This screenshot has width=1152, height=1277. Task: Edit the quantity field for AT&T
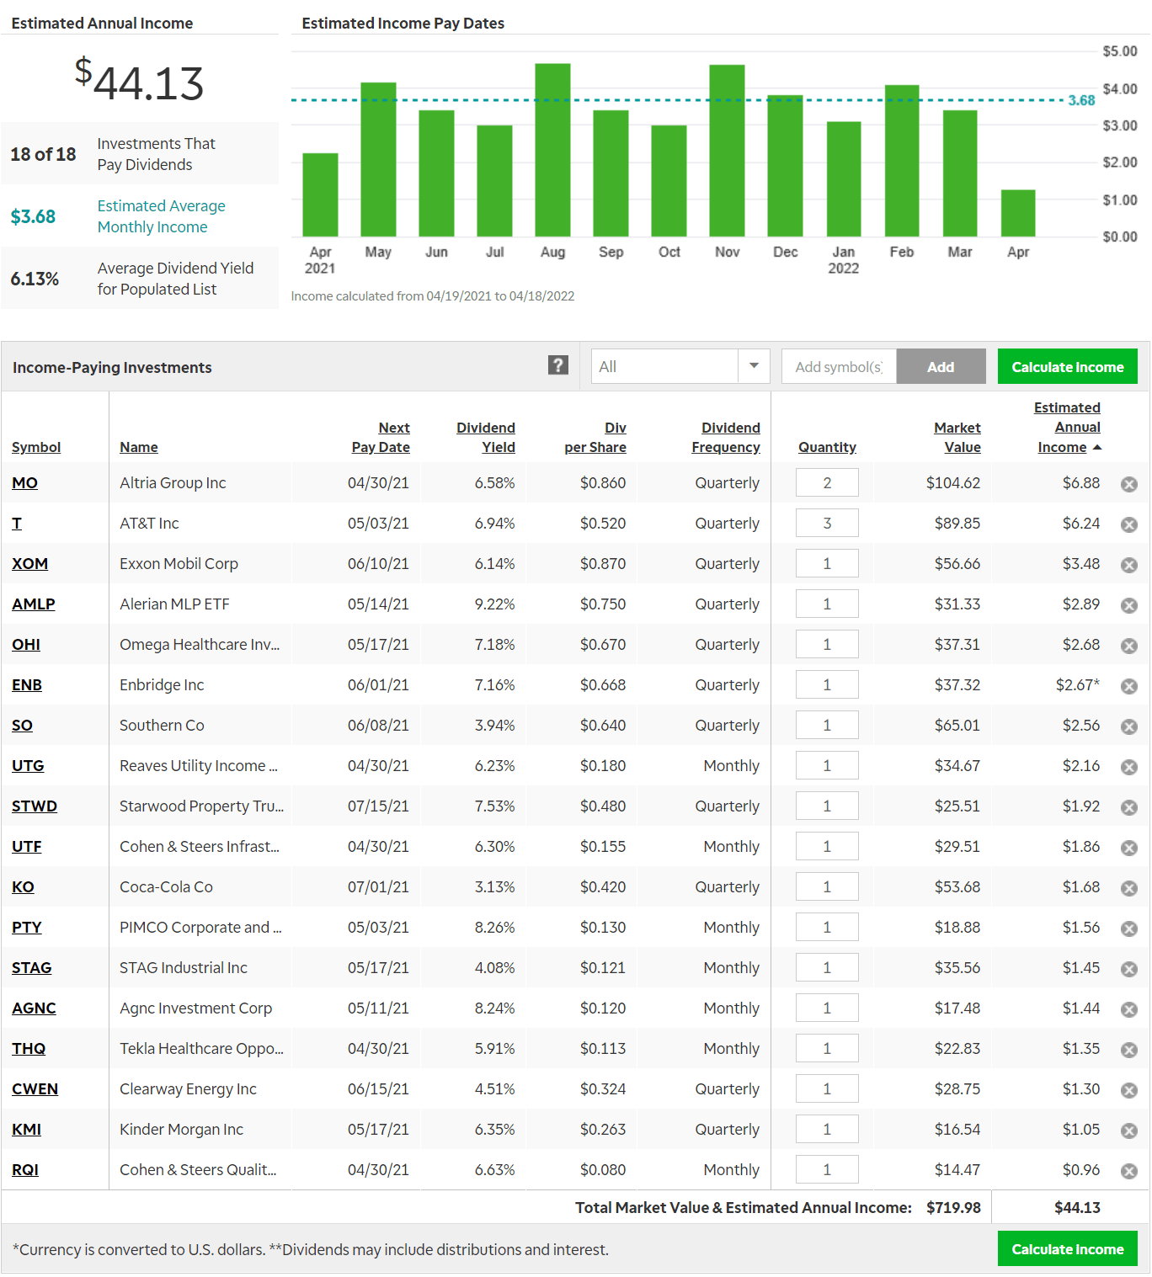(827, 523)
